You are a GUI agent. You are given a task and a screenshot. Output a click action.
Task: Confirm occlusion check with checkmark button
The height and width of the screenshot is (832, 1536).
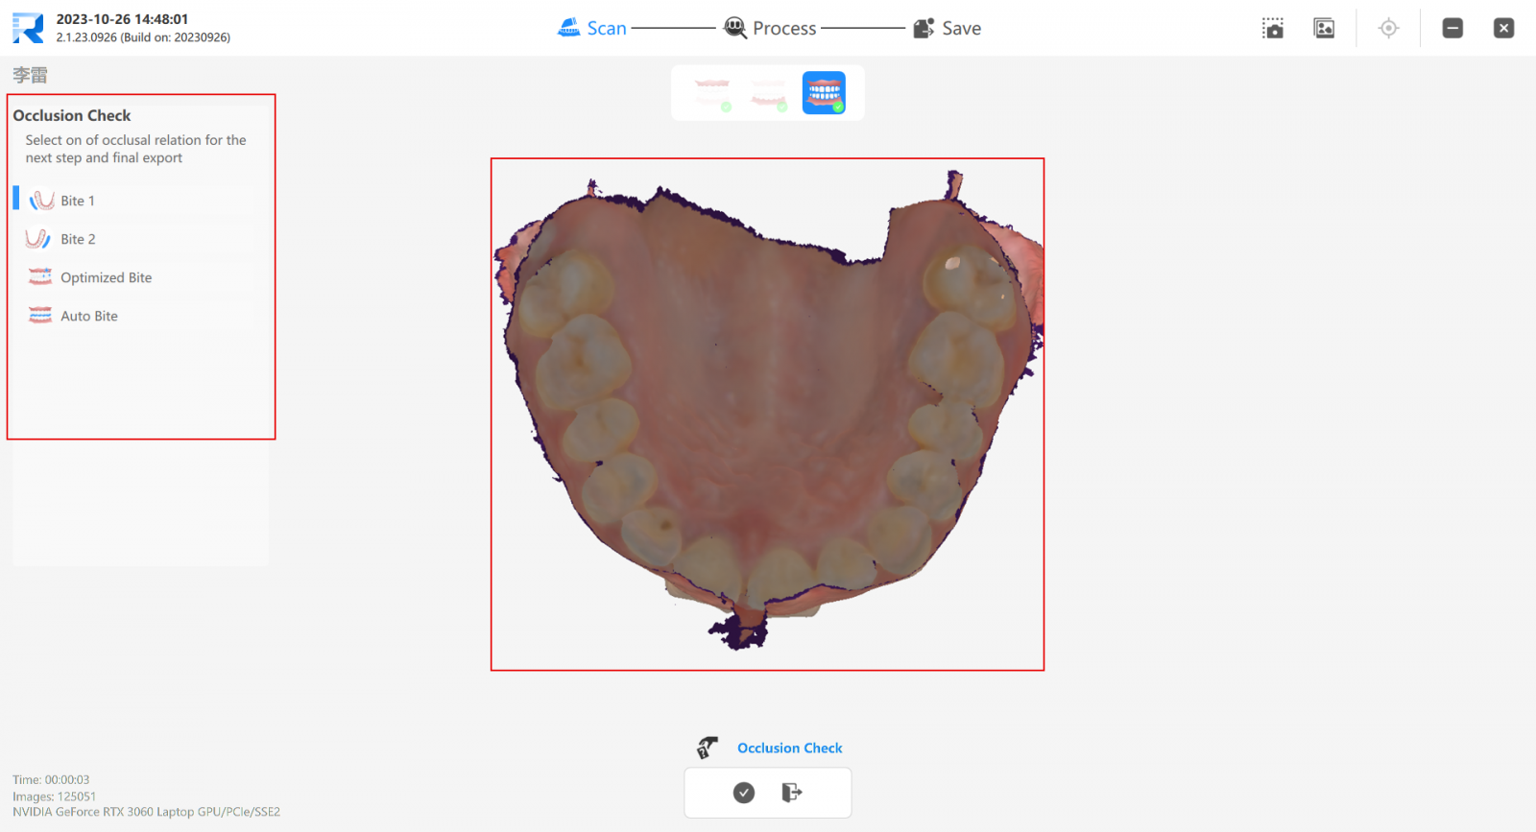(x=744, y=793)
